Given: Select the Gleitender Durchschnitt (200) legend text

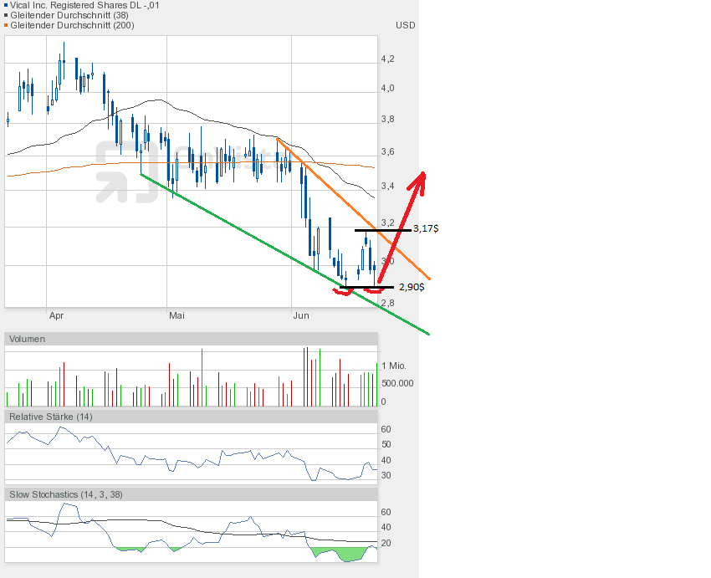Looking at the screenshot, I should click(x=71, y=25).
